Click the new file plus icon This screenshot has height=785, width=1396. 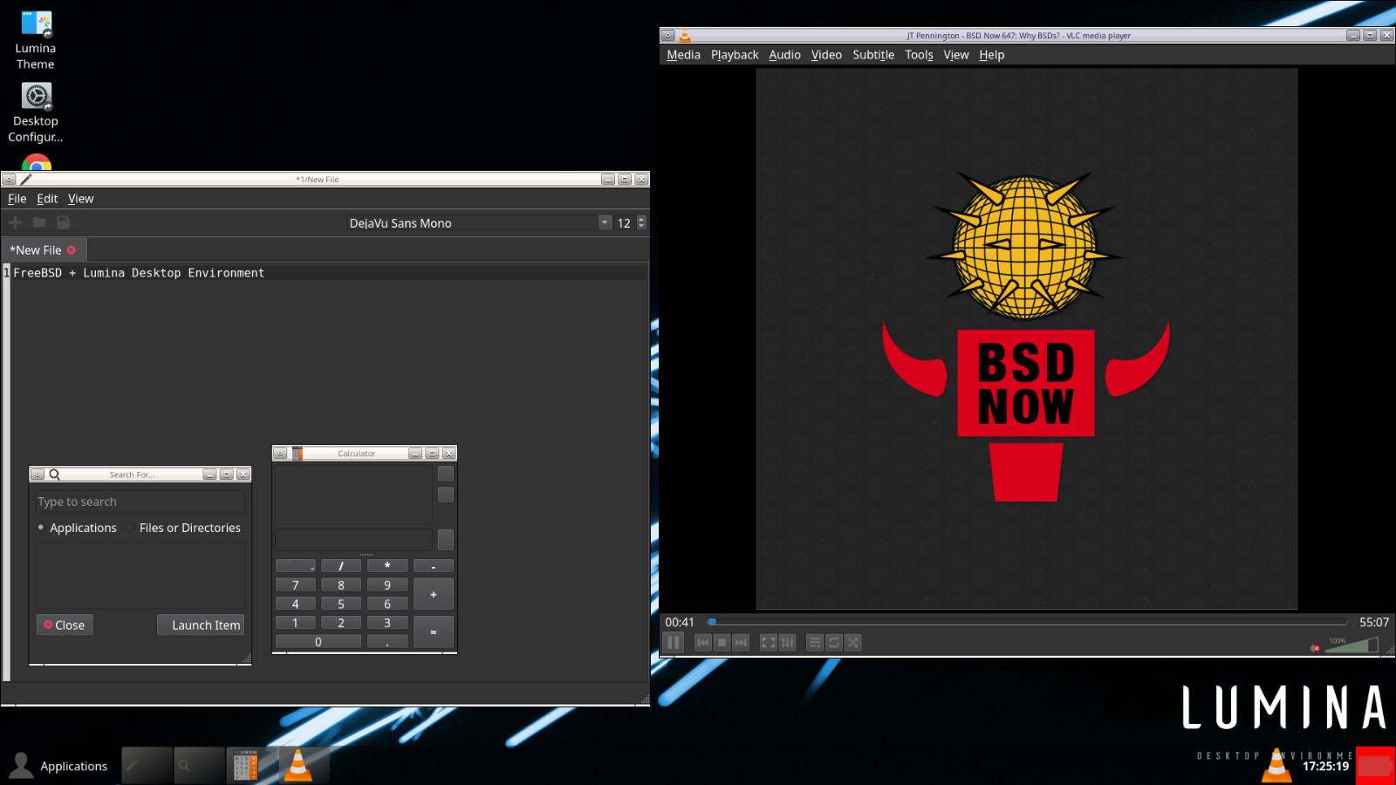(x=15, y=222)
